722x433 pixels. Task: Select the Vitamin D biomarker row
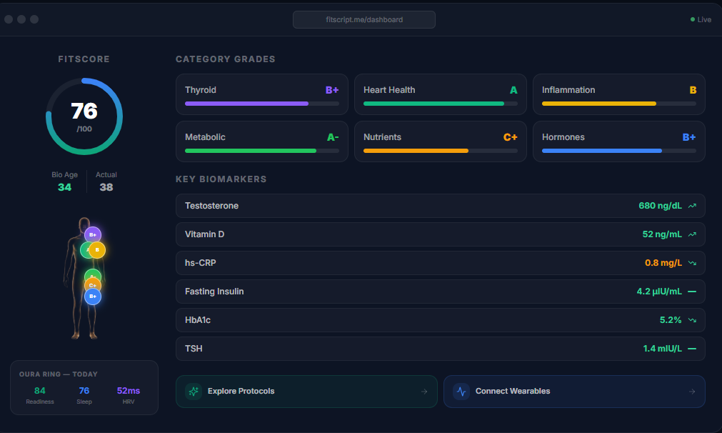click(x=441, y=234)
